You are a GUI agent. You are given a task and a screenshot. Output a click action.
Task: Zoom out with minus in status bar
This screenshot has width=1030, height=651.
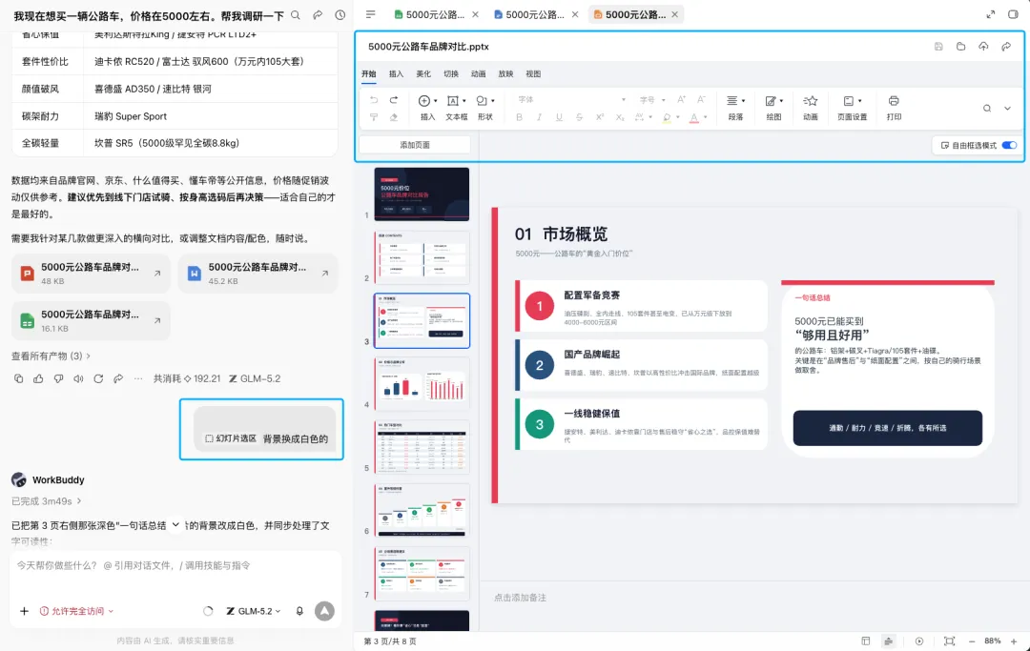(x=972, y=641)
